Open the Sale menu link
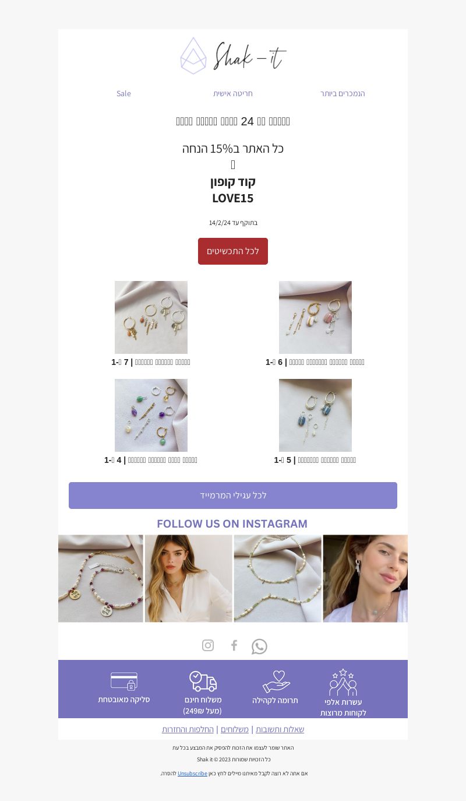Viewport: 466px width, 801px height. pos(123,93)
